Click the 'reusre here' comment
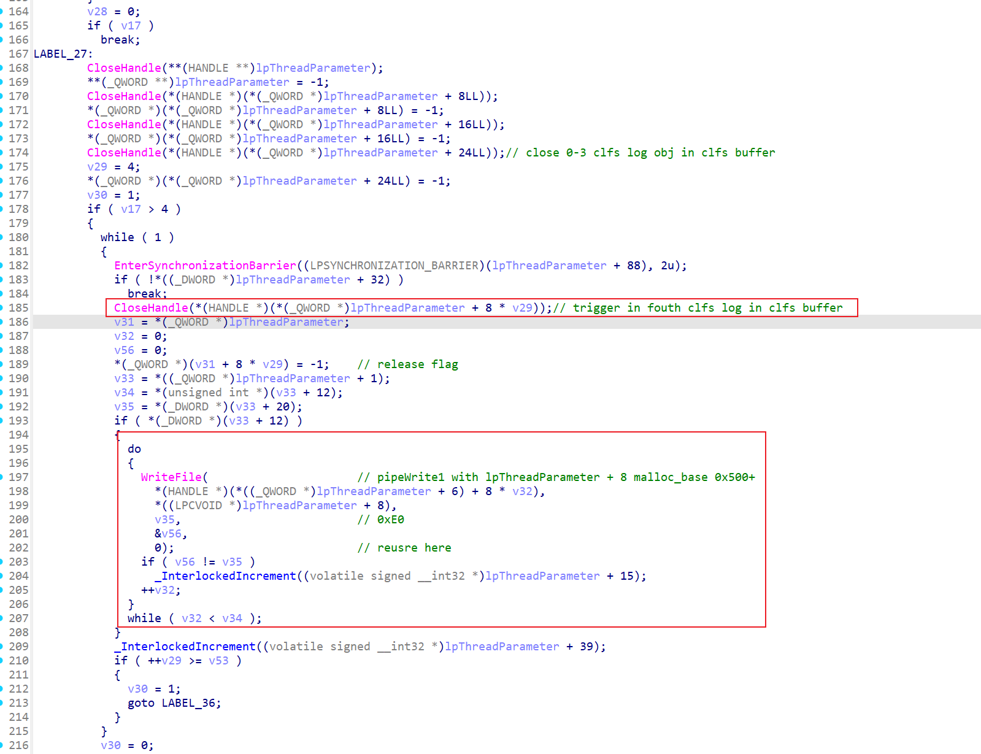981x754 pixels. 414,548
